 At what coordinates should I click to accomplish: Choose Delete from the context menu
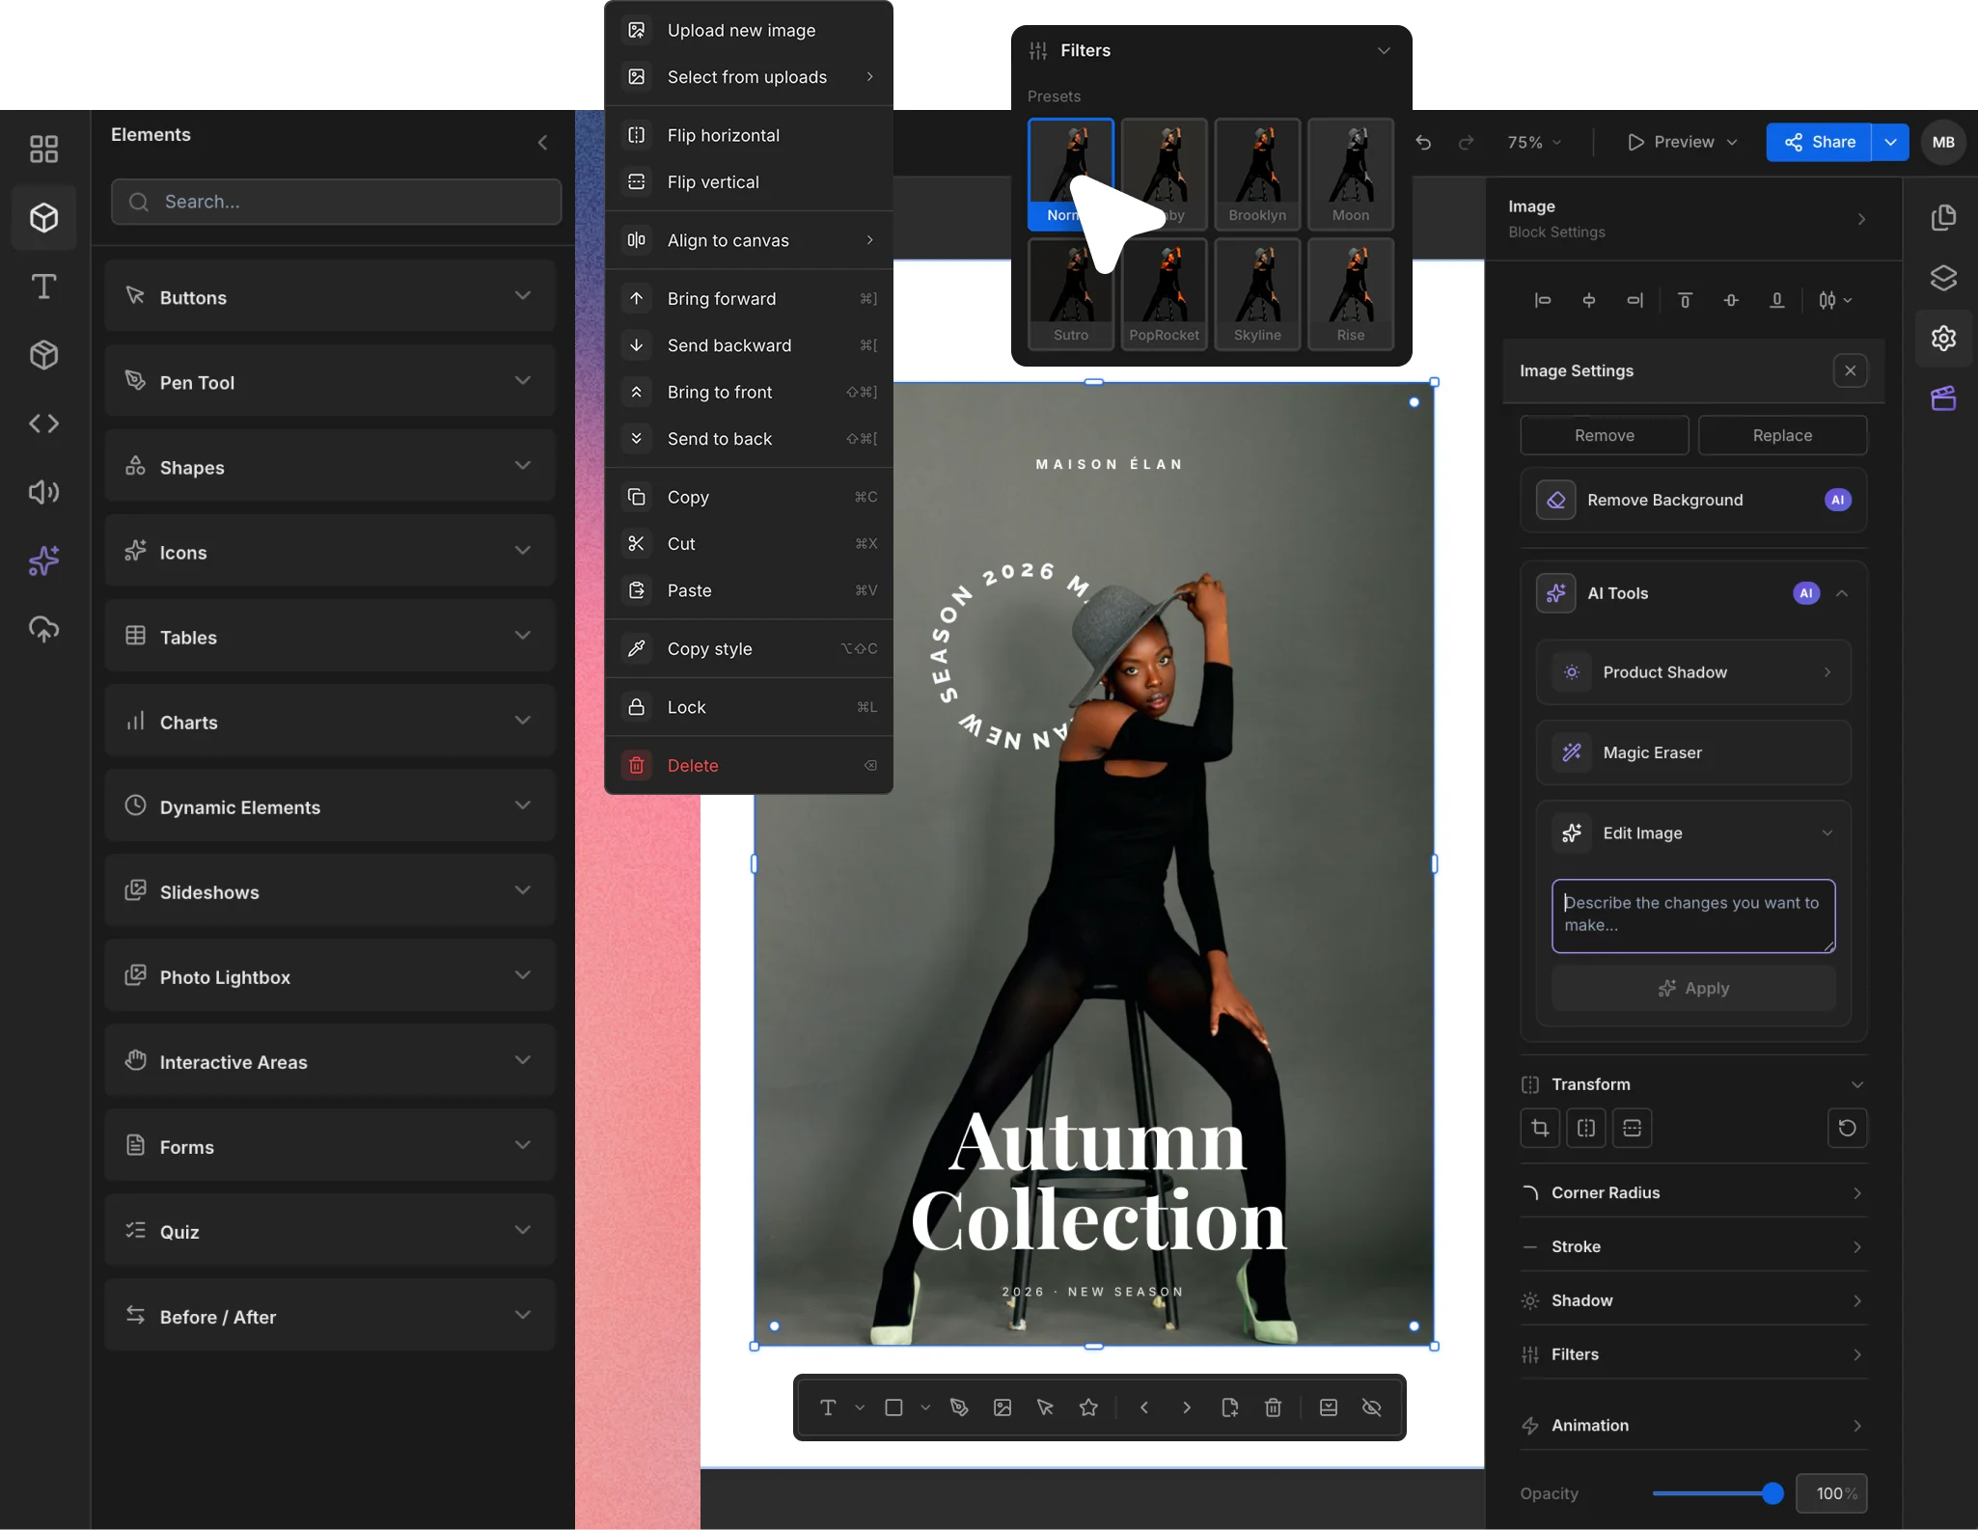tap(748, 765)
